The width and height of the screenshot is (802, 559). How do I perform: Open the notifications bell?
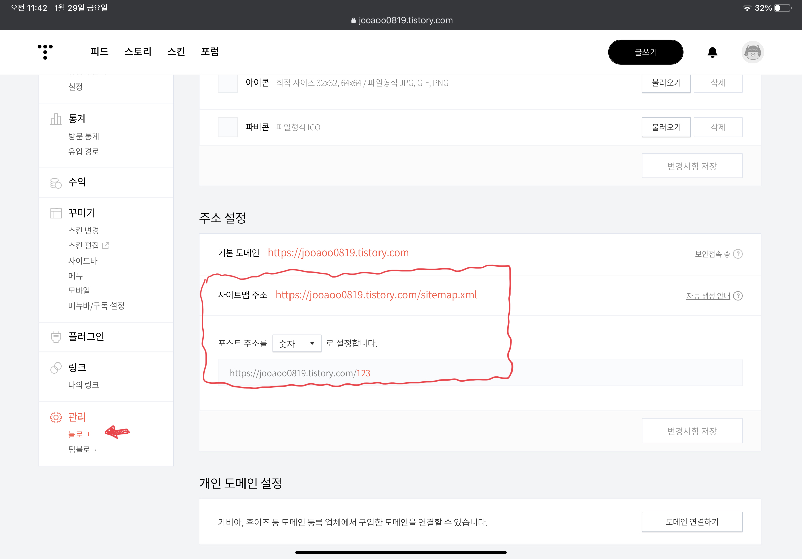(x=712, y=52)
